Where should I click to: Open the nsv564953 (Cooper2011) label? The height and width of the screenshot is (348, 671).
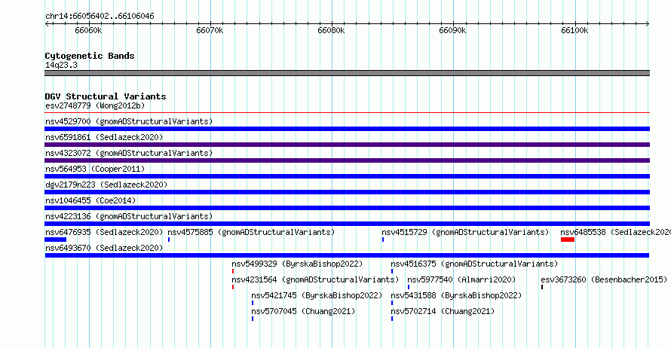point(95,169)
